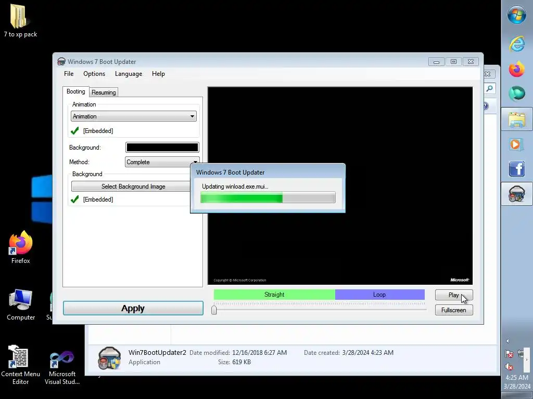Click the Size value 619 KB
The height and width of the screenshot is (399, 533).
point(242,362)
